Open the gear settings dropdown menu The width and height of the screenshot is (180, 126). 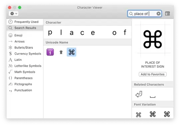click(14, 14)
